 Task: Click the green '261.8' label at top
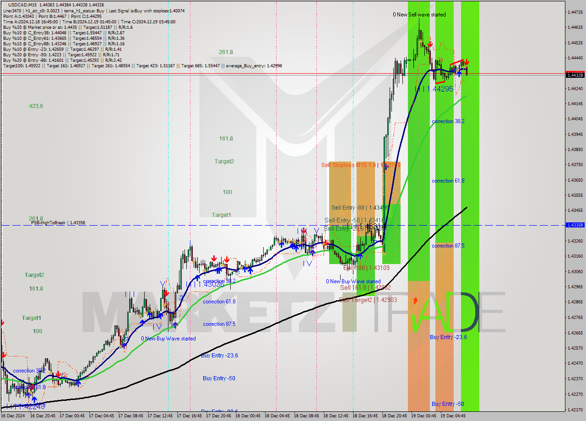pos(226,52)
